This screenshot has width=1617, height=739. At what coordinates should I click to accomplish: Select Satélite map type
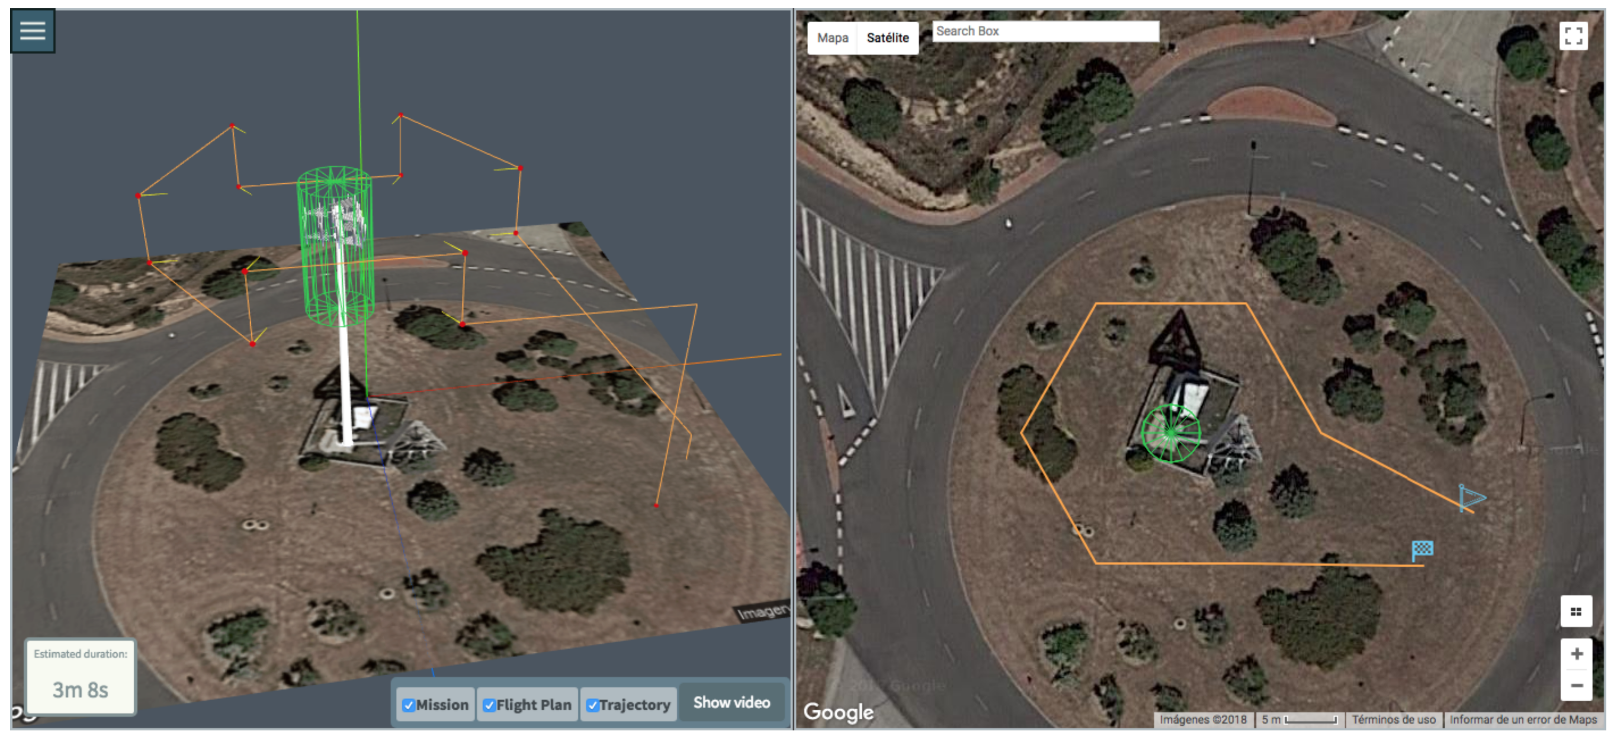pyautogui.click(x=887, y=37)
